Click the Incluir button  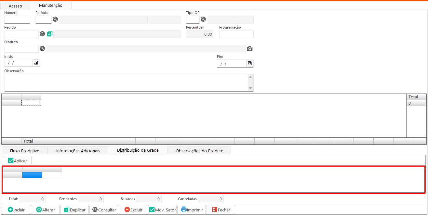[x=16, y=210]
